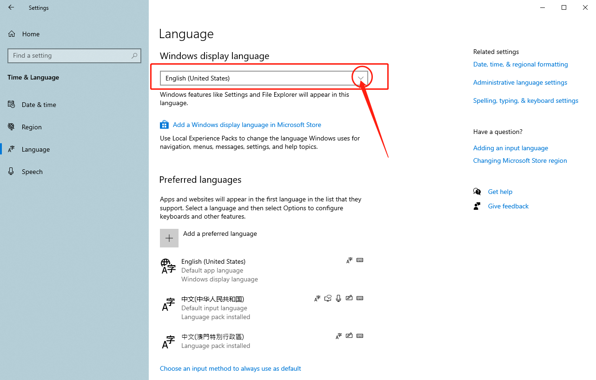Select Speech in the sidebar

tap(32, 172)
